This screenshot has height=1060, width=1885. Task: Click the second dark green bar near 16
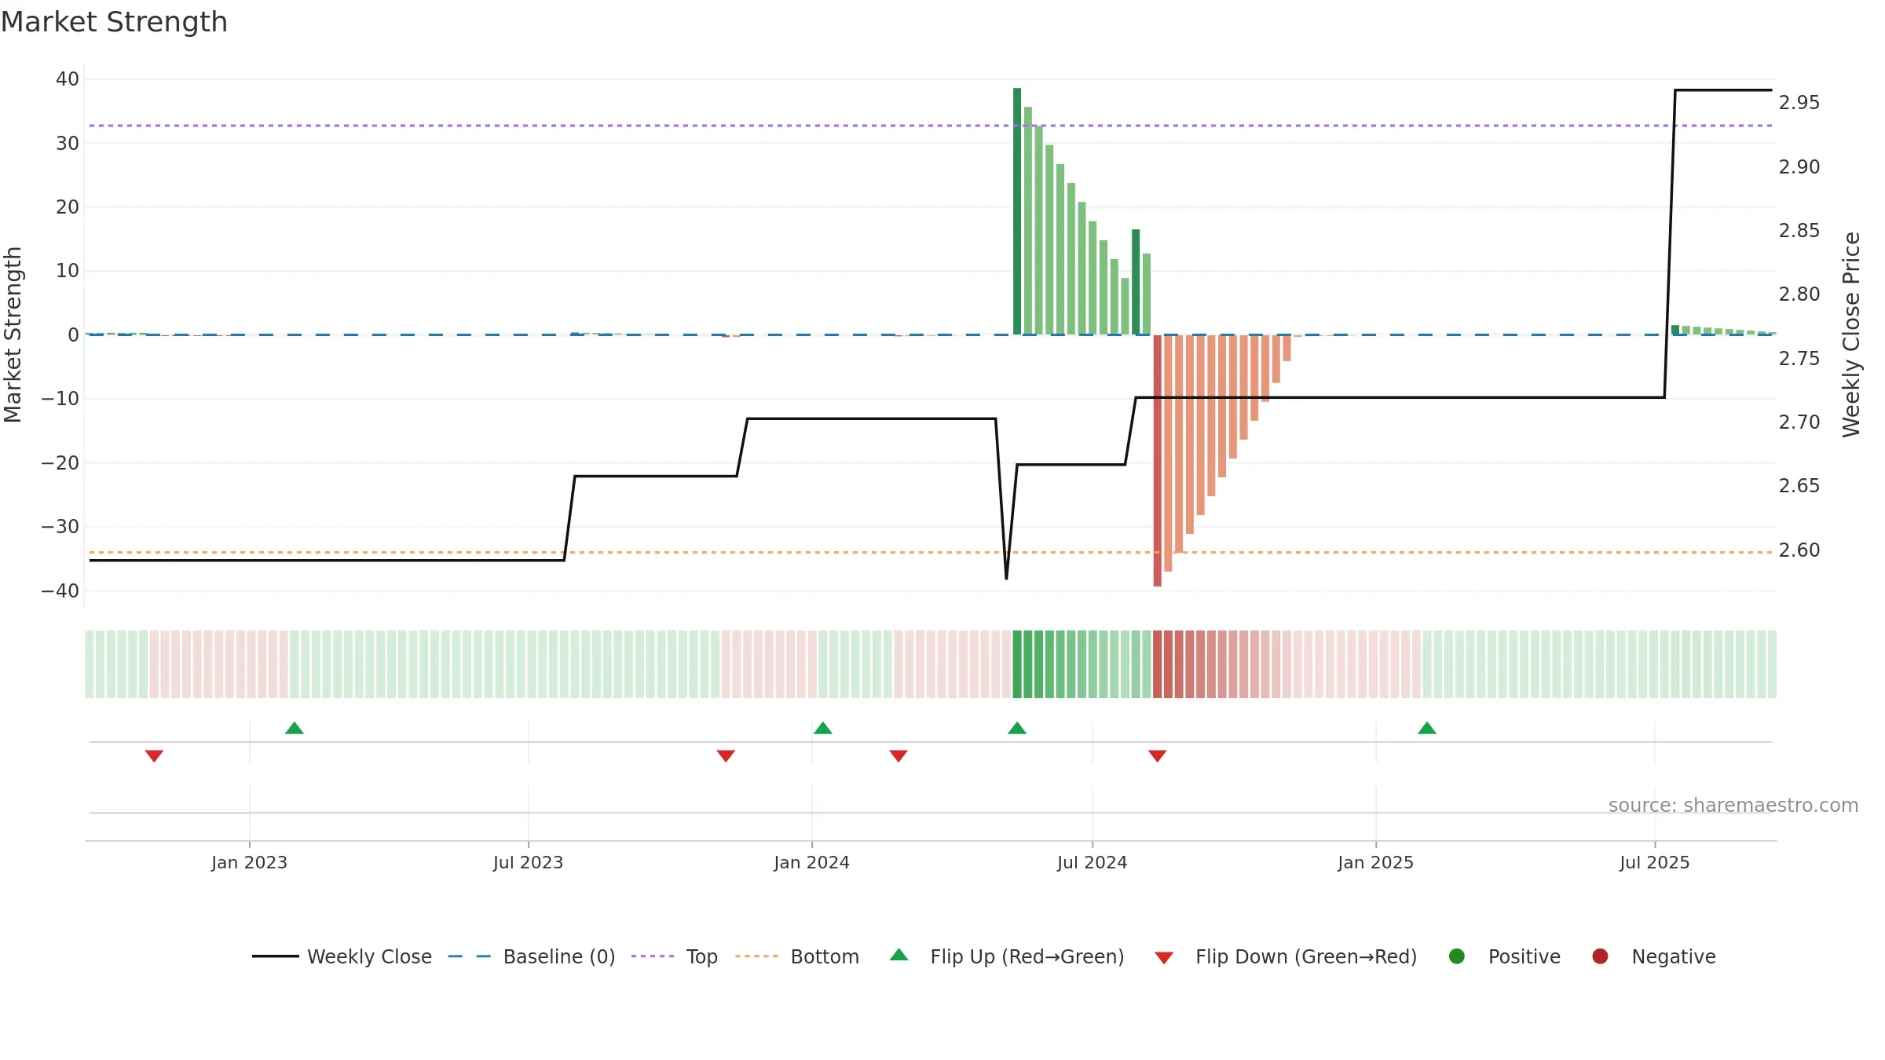pyautogui.click(x=1136, y=282)
